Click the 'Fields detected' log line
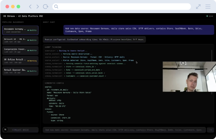This screenshot has height=139, width=216. (89, 60)
